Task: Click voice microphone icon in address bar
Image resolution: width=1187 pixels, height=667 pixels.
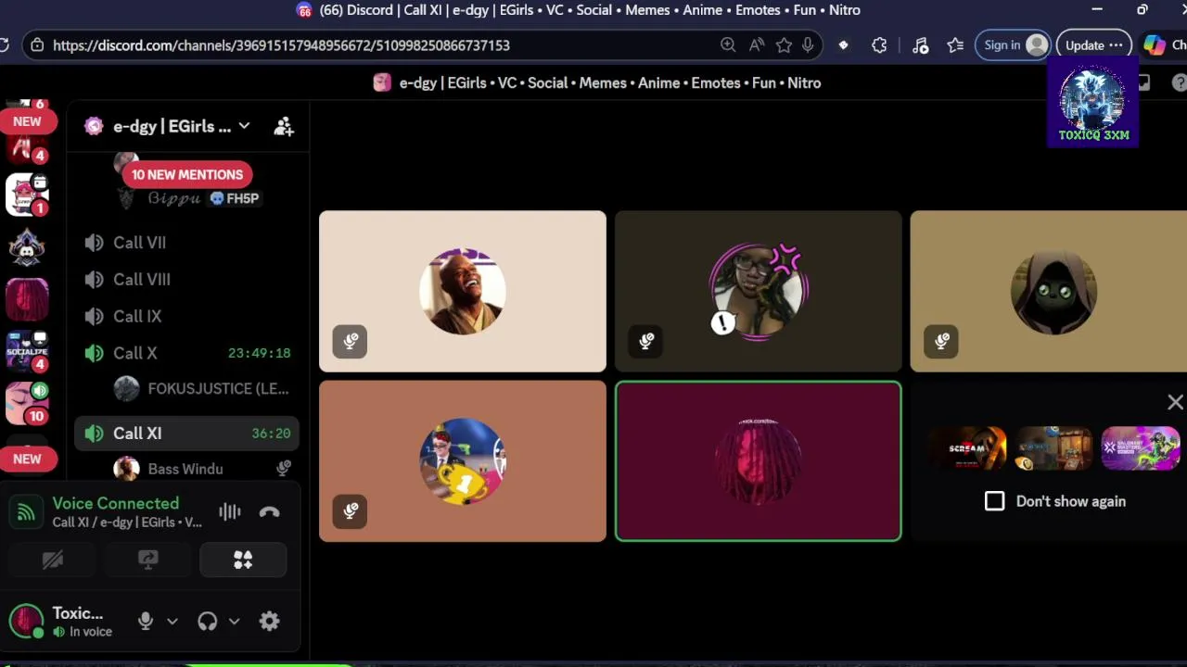Action: pos(809,45)
